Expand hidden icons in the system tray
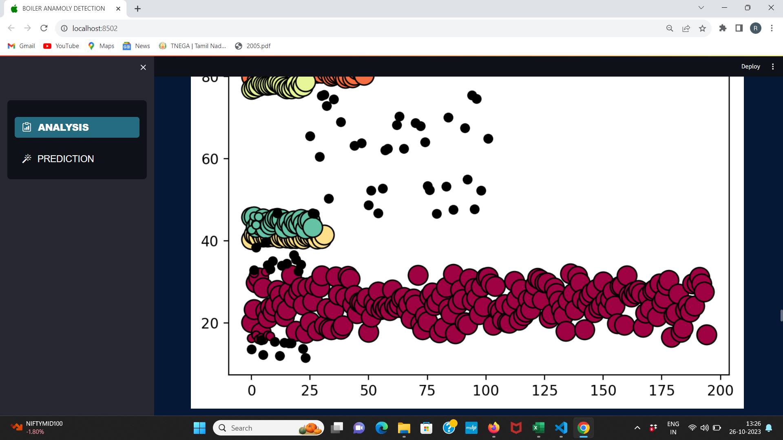Image resolution: width=783 pixels, height=440 pixels. 637,428
